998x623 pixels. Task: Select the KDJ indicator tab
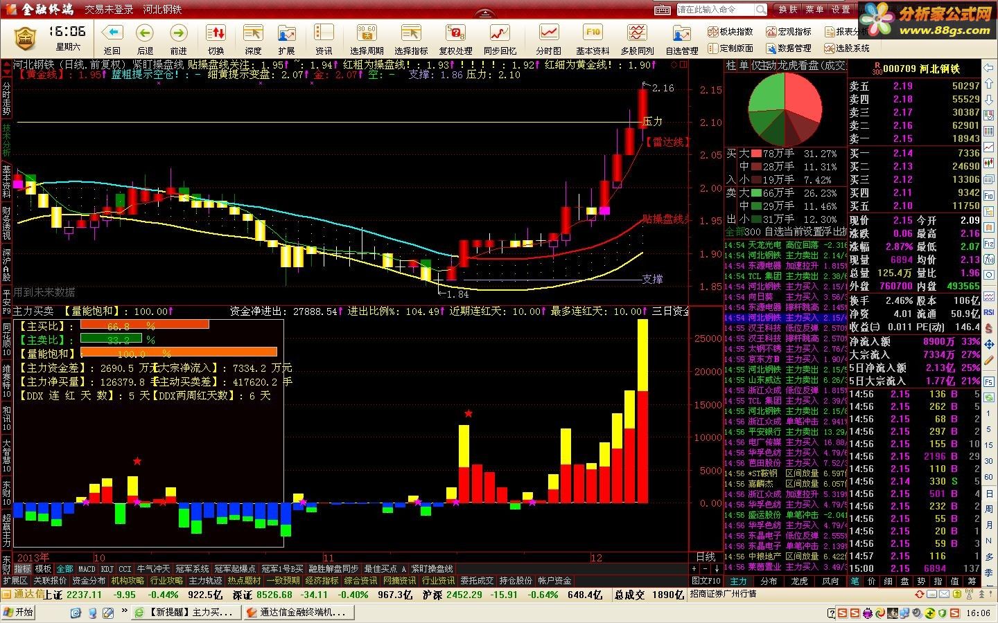coord(107,569)
